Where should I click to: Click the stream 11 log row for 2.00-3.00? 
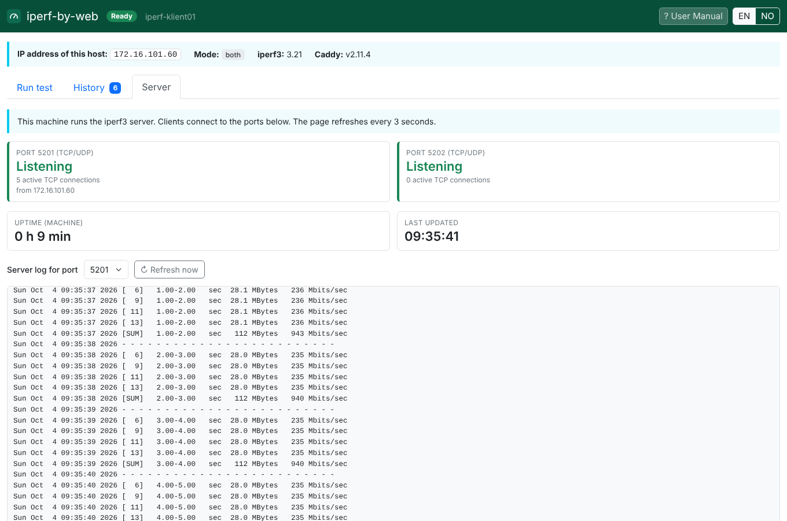click(181, 377)
